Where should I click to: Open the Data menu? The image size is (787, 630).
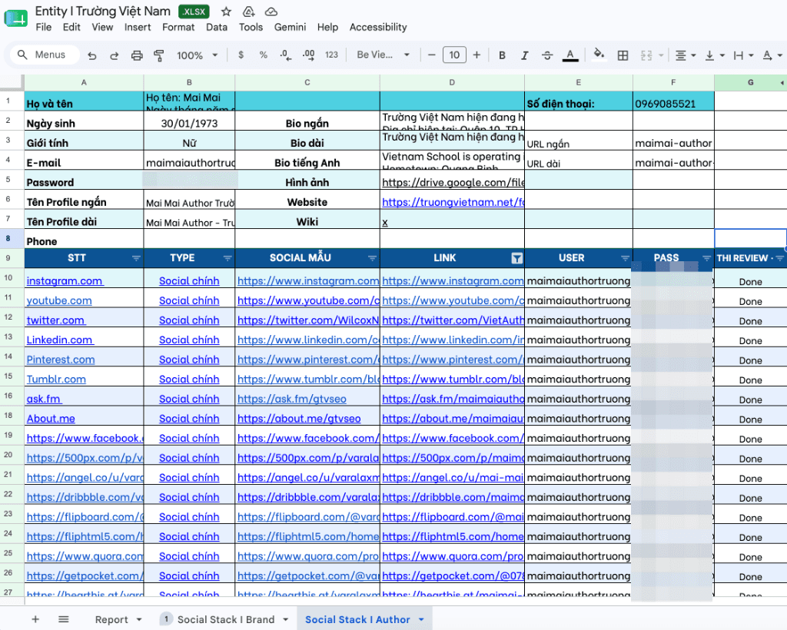click(216, 27)
